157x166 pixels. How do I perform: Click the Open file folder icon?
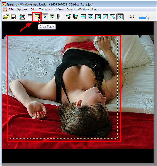[6, 17]
